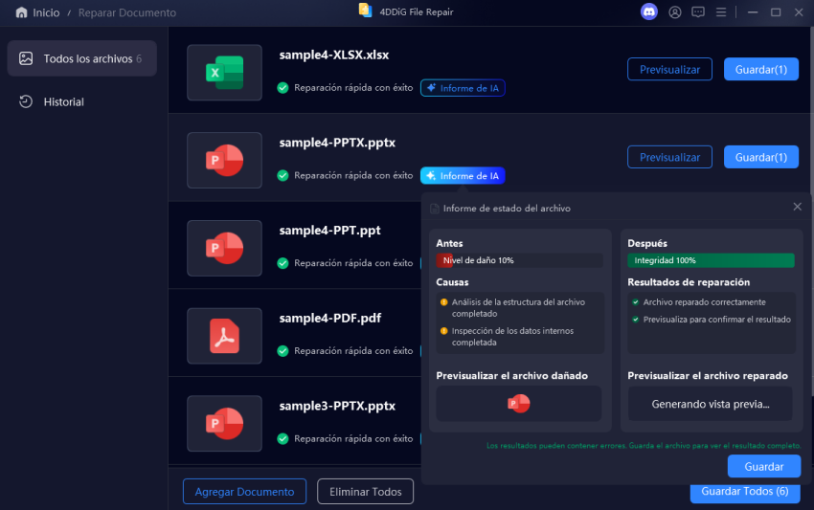Click the Antes heading

point(449,243)
